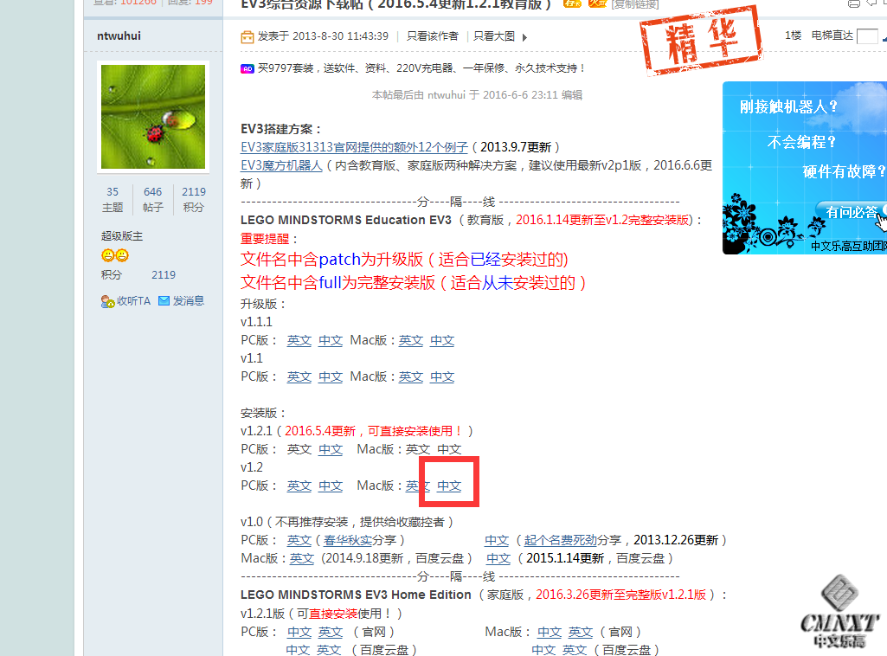Viewport: 887px width, 656px height.
Task: Click the 发消息 link
Action: [189, 301]
